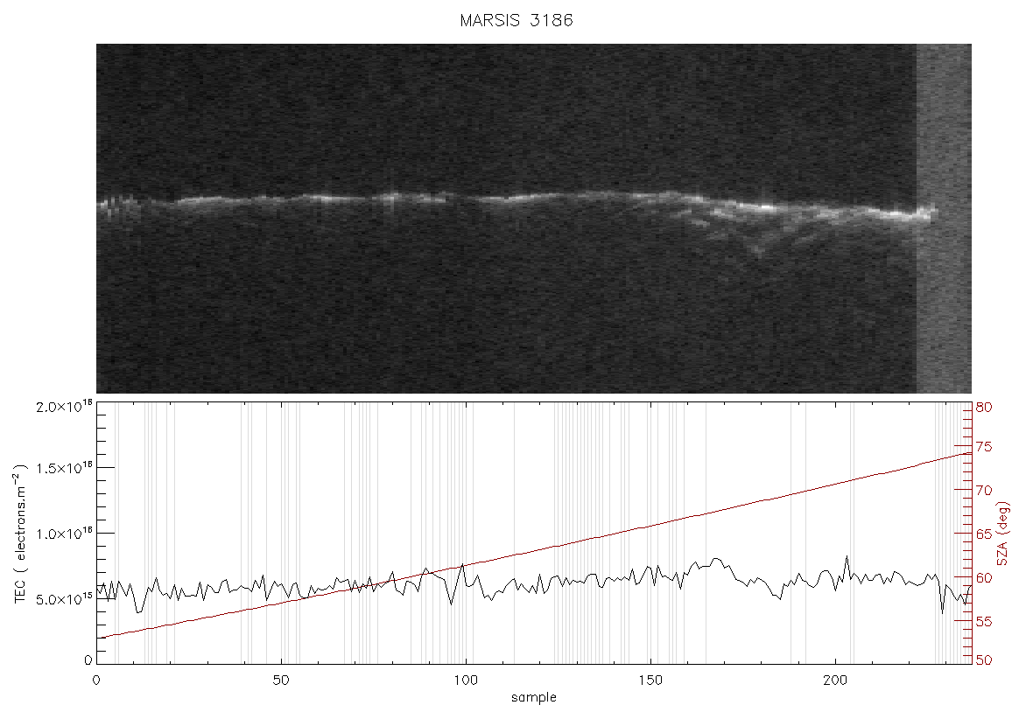This screenshot has width=1033, height=726.
Task: Click the 'sample' x-axis label
Action: pos(534,697)
